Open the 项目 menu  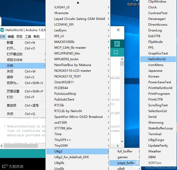tap(19, 36)
